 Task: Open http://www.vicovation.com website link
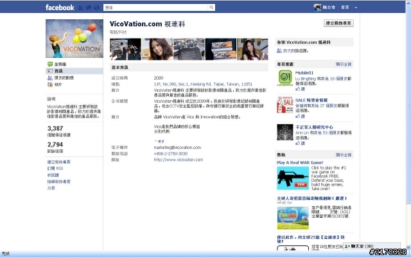(179, 160)
